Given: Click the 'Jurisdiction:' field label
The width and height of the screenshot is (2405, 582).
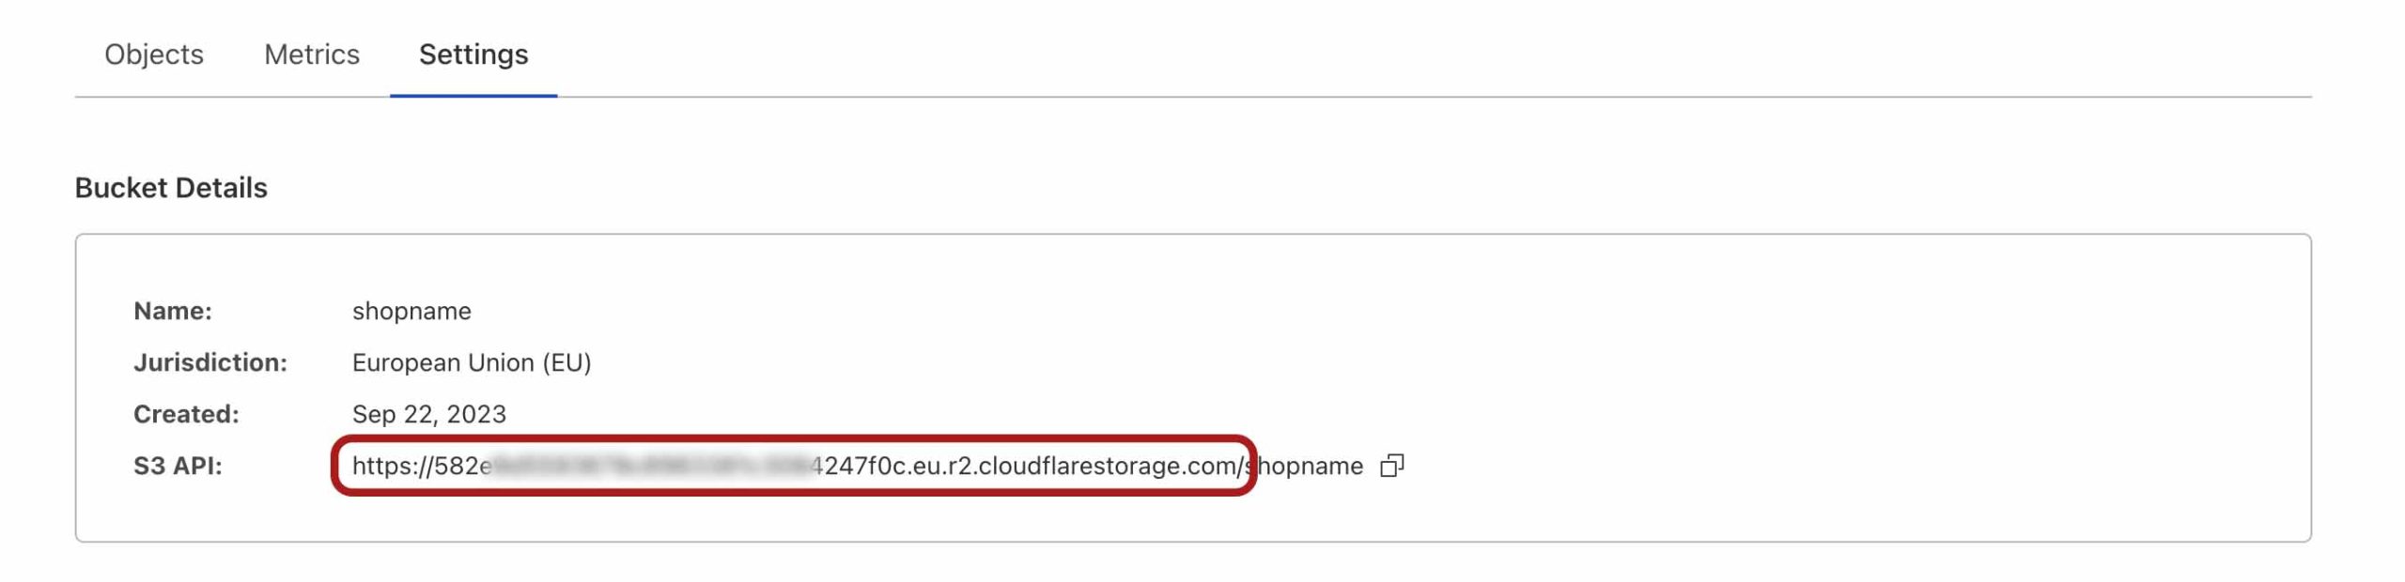Looking at the screenshot, I should pyautogui.click(x=210, y=362).
